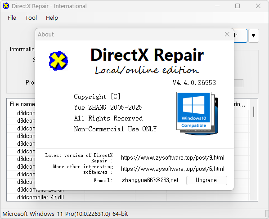The image size is (269, 219).
Task: Maximize the DirectX Repair window
Action: pyautogui.click(x=238, y=6)
